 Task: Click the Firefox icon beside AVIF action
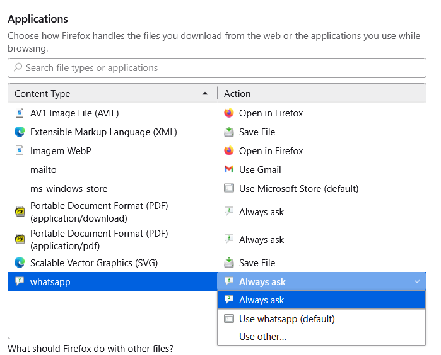point(229,113)
